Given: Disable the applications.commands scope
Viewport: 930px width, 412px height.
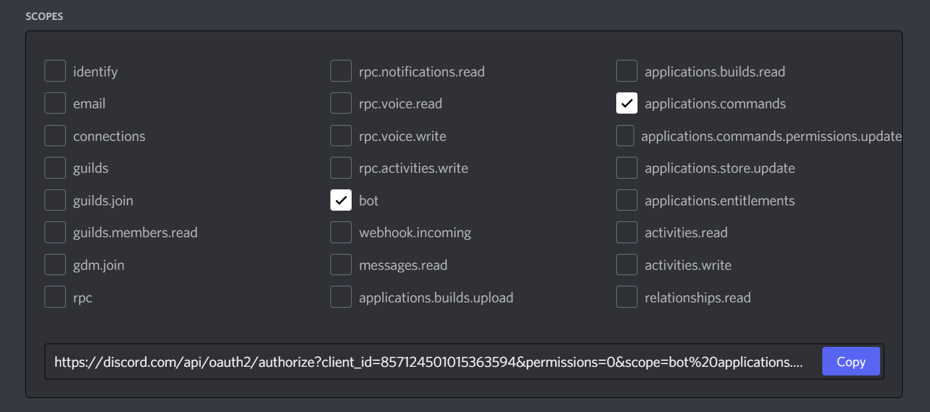Looking at the screenshot, I should pyautogui.click(x=627, y=103).
